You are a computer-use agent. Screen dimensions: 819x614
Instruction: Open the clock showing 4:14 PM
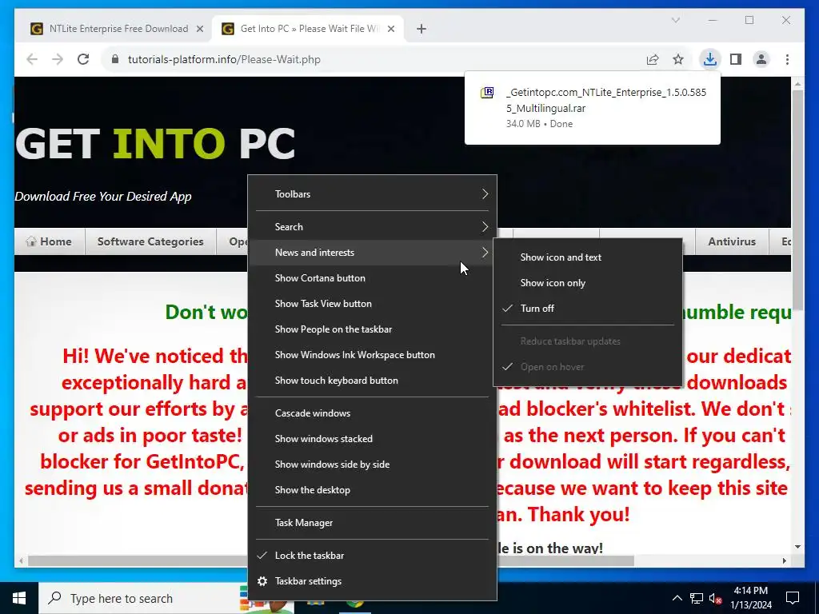click(750, 598)
